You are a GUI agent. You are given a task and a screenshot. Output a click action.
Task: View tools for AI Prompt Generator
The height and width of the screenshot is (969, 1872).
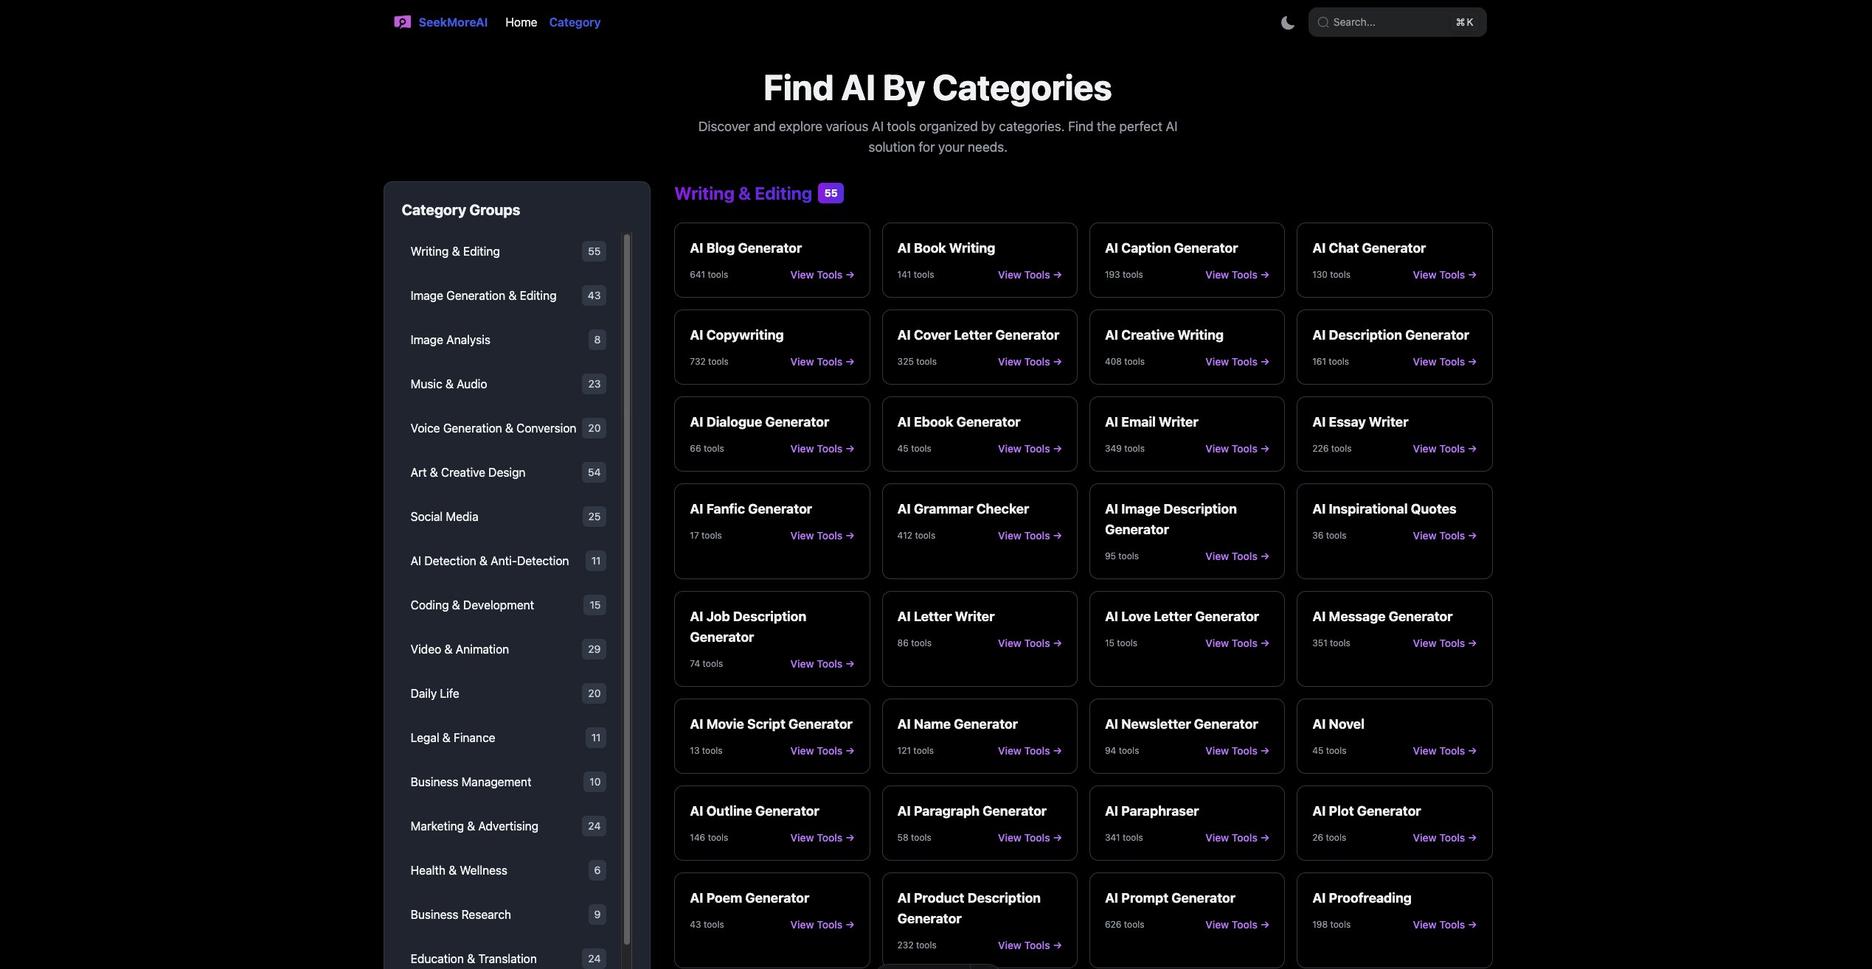pyautogui.click(x=1236, y=924)
